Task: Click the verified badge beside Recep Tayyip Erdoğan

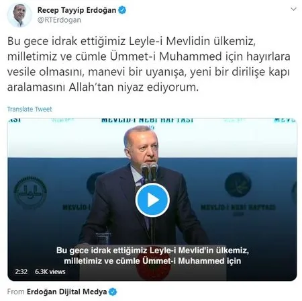Action: 122,10
